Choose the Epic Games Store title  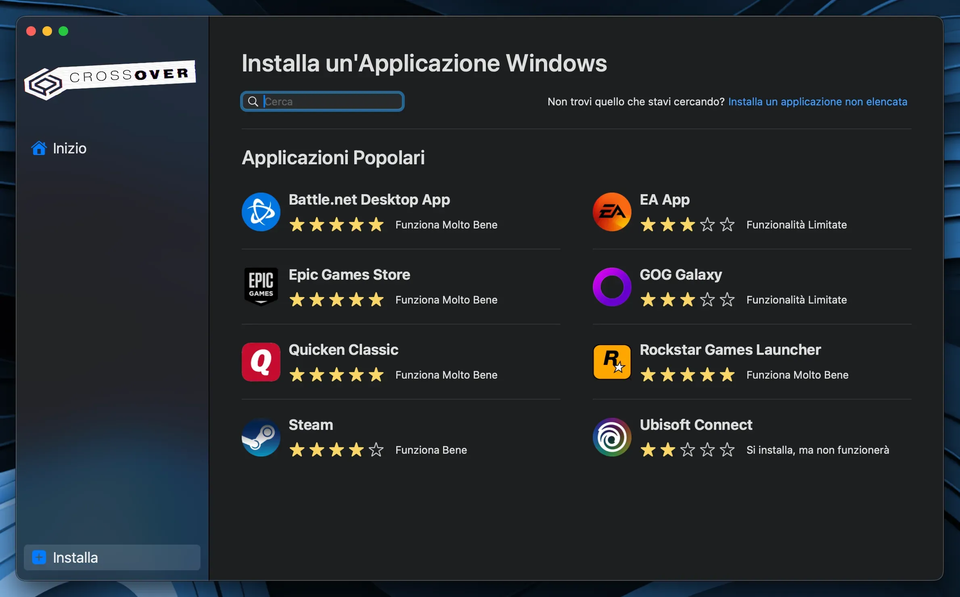[349, 275]
